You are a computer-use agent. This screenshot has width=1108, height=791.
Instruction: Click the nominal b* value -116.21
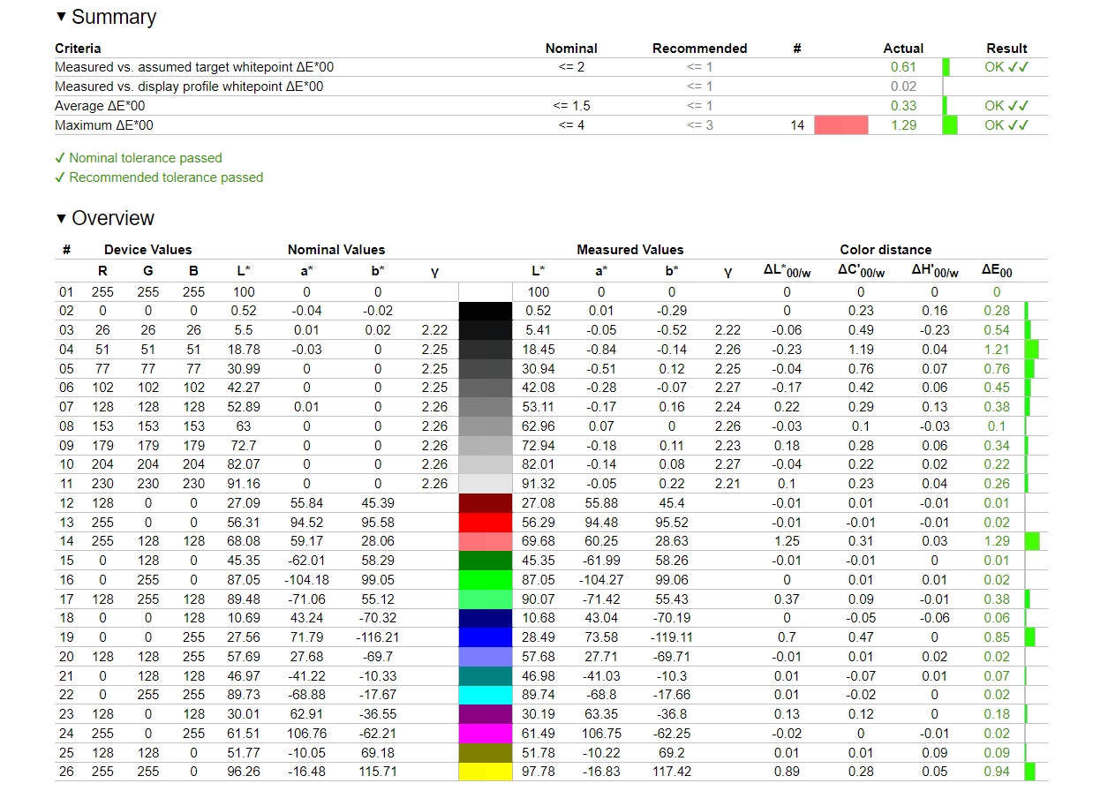378,638
